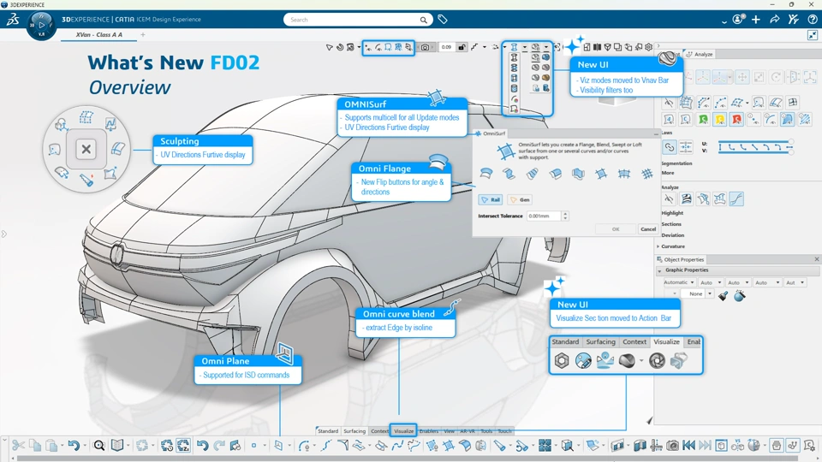Open the visualization mode dropdown arrow
Image resolution: width=822 pixels, height=462 pixels.
[524, 47]
